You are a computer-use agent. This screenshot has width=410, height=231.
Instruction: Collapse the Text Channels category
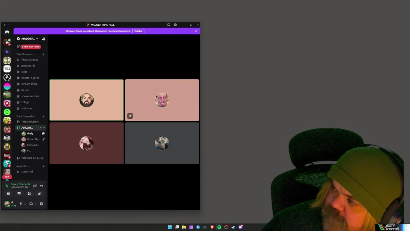[x=25, y=54]
